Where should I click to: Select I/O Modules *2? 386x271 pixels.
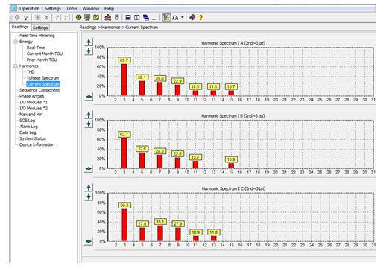[34, 109]
